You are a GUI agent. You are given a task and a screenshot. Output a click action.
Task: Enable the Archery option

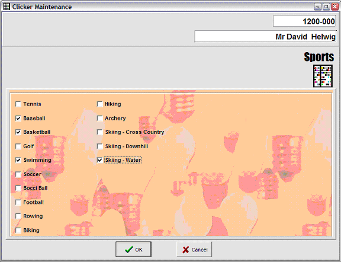point(100,119)
